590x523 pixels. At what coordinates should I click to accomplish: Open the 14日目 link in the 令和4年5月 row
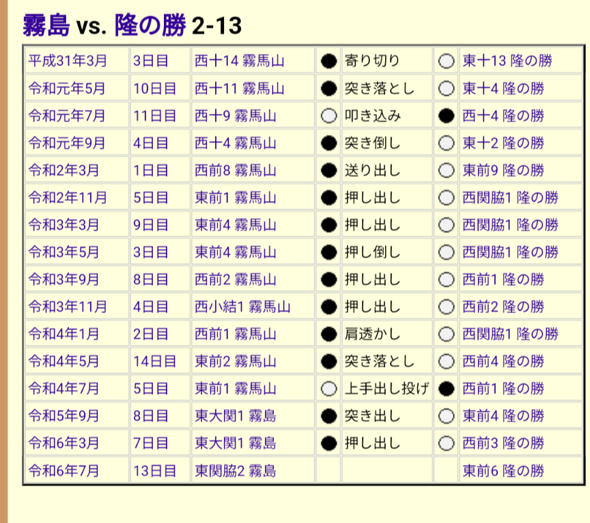(x=154, y=361)
